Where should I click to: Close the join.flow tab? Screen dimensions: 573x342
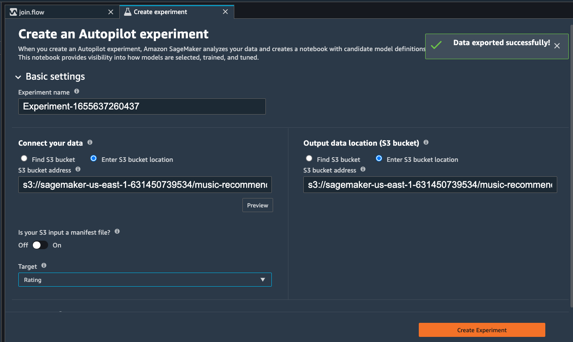tap(111, 12)
